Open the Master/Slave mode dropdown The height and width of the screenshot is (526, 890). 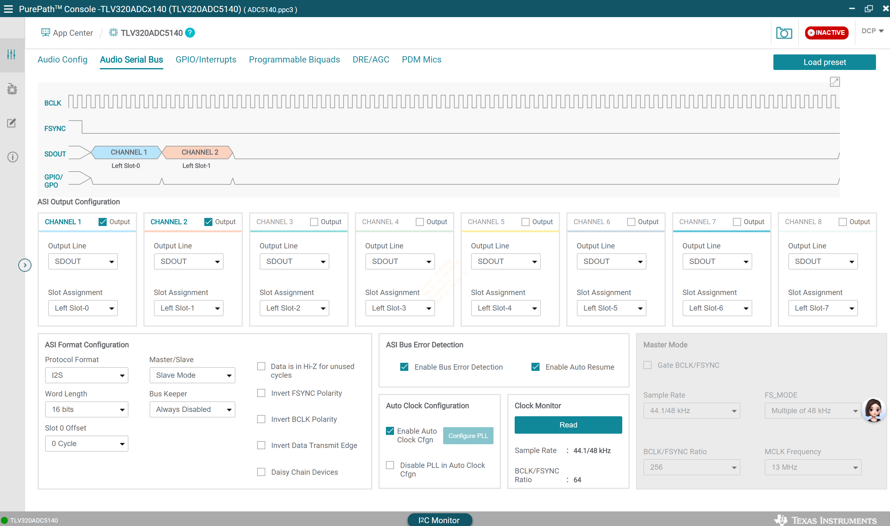[192, 375]
